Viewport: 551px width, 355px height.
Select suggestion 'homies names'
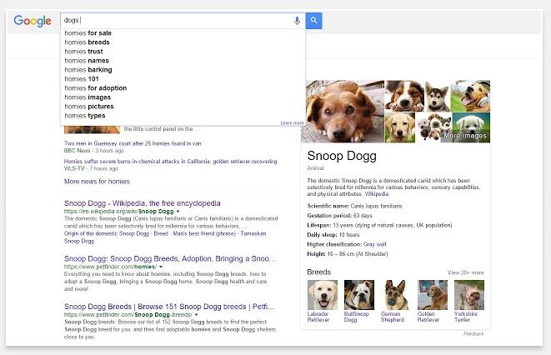[x=87, y=60]
